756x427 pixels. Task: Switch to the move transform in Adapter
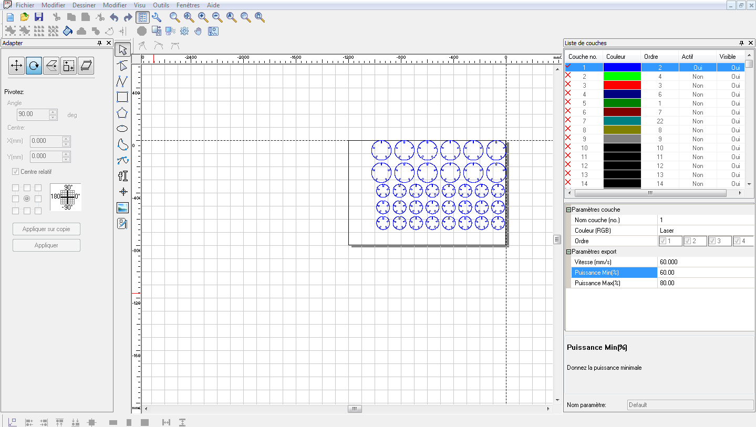click(16, 66)
